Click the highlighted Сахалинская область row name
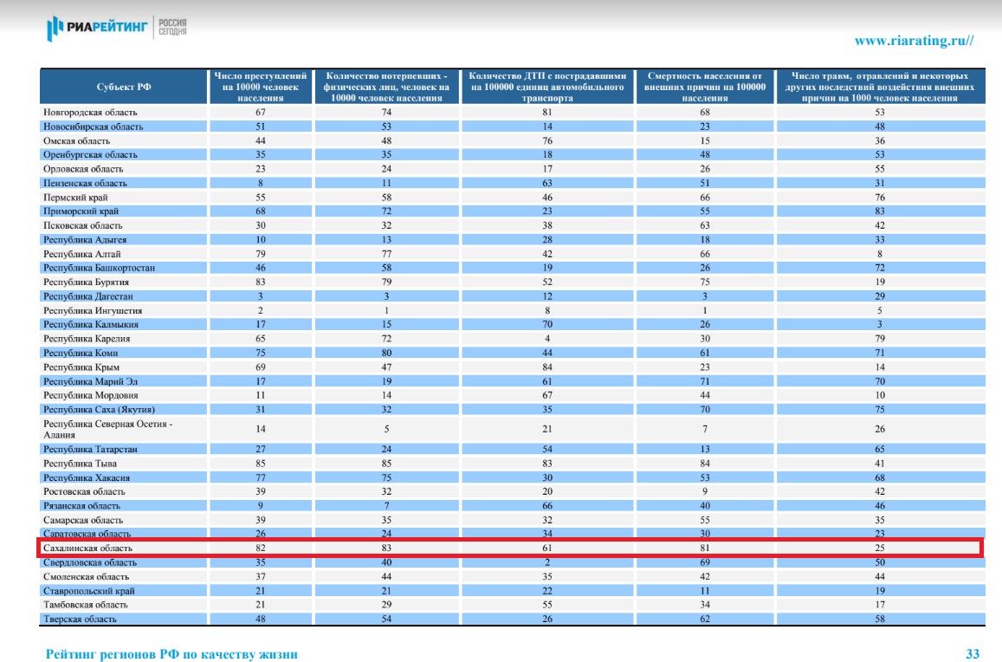 (87, 548)
